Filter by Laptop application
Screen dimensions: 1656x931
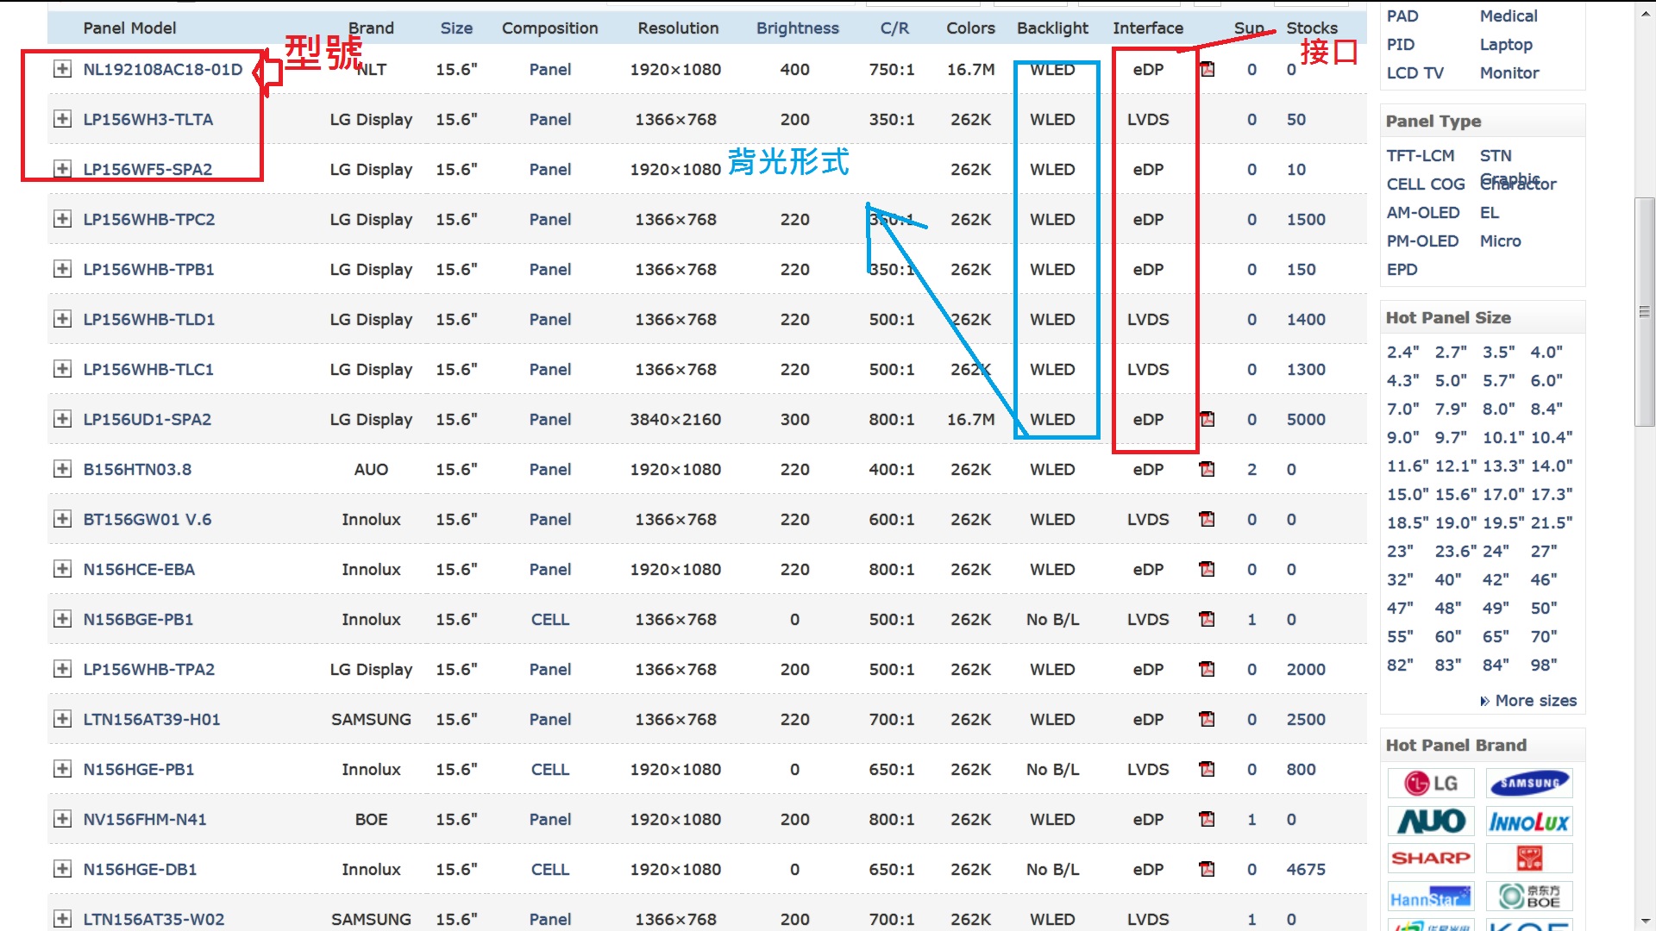click(1506, 45)
